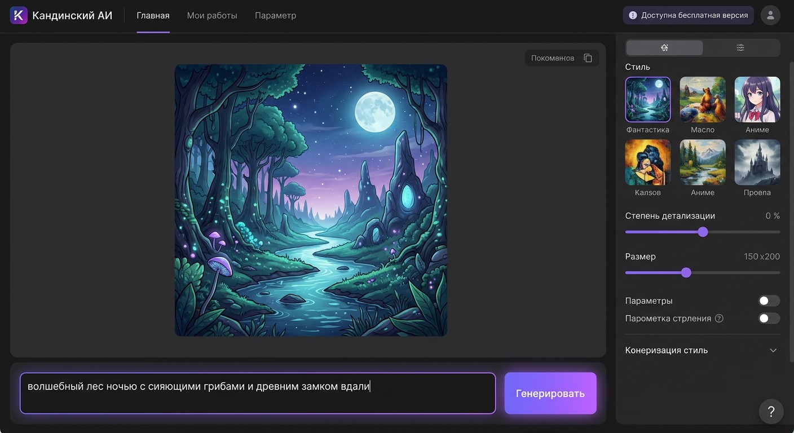This screenshot has width=794, height=433.
Task: Open the help question mark button
Action: tap(771, 412)
